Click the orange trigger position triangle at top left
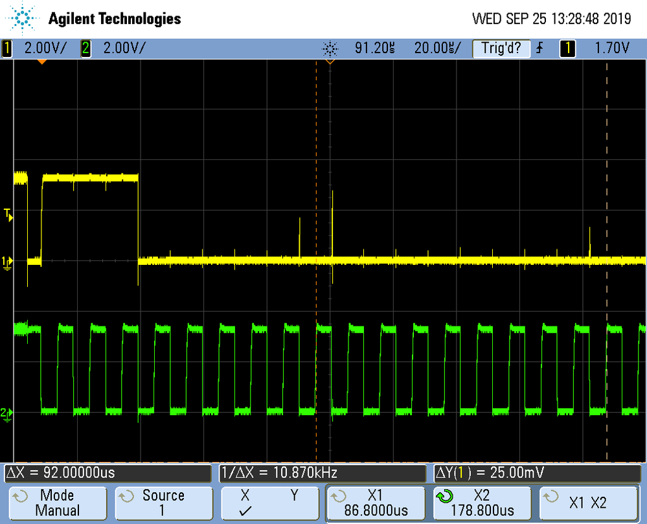Viewport: 647px width, 524px height. [x=41, y=62]
